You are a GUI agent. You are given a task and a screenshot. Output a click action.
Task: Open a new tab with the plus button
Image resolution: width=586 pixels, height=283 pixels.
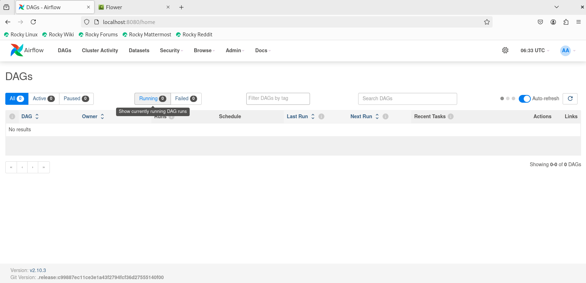coord(181,7)
